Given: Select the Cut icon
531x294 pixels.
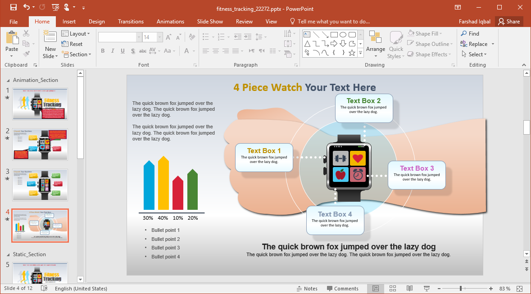Looking at the screenshot, I should (x=26, y=33).
